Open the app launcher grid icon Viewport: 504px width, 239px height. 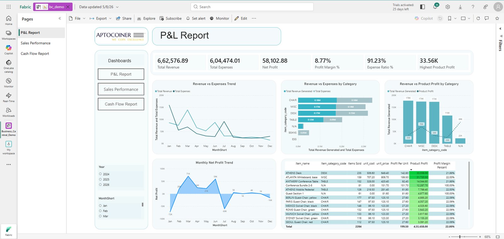click(x=9, y=7)
